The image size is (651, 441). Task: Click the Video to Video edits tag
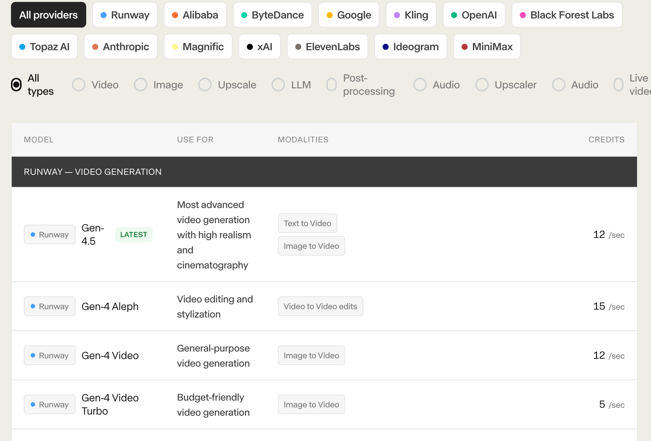coord(320,306)
